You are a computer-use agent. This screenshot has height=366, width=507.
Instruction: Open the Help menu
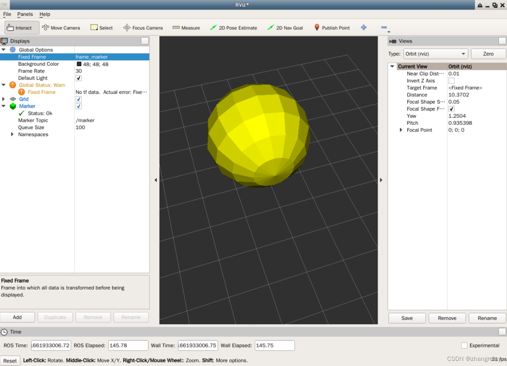[x=45, y=14]
